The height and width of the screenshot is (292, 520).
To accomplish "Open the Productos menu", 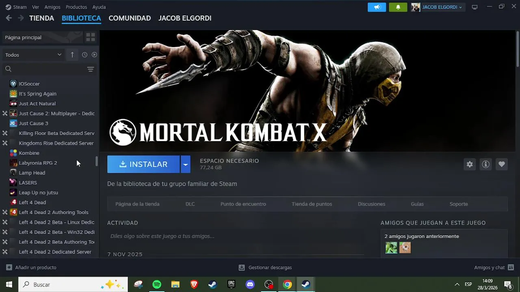I will click(x=76, y=7).
